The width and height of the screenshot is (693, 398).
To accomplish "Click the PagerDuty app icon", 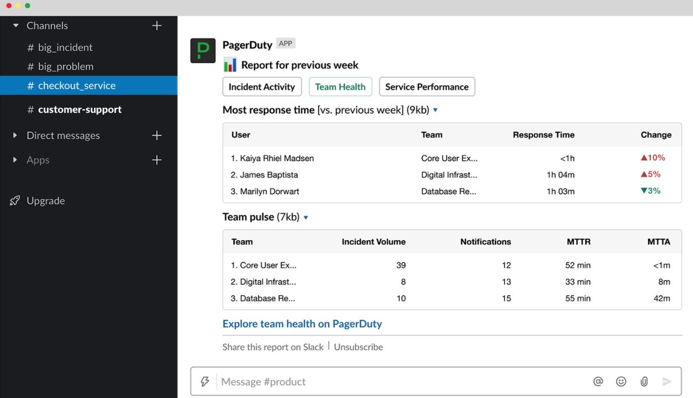I will (202, 51).
